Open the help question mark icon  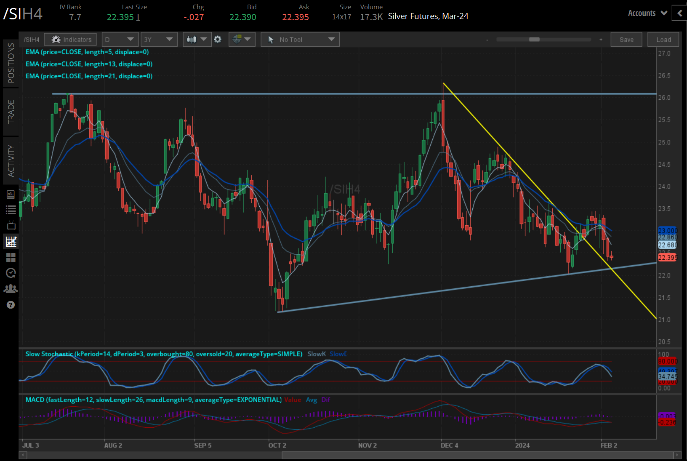pos(11,304)
